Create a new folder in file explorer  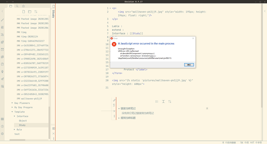tap(30, 12)
